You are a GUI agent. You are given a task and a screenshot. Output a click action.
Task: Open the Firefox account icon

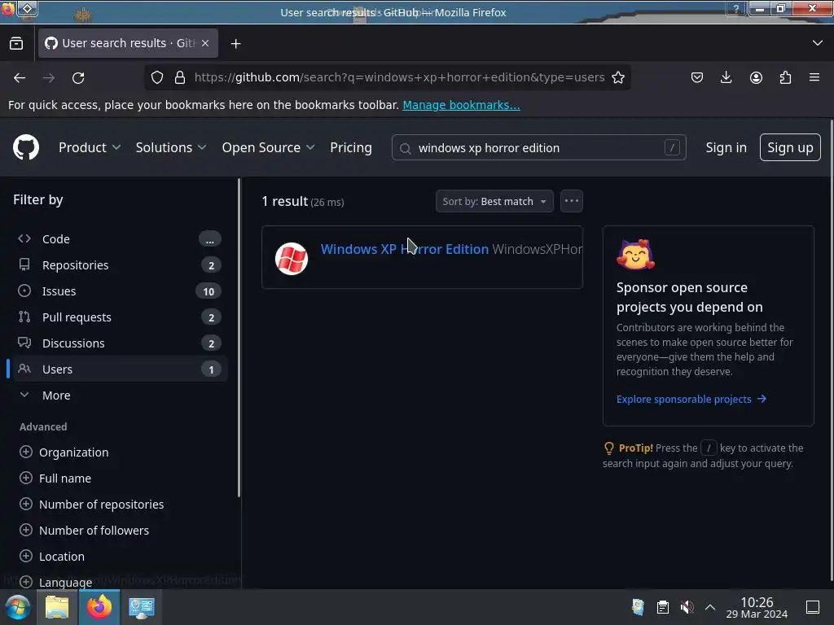[756, 77]
